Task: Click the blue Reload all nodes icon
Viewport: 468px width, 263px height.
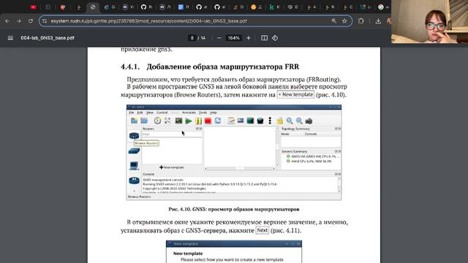Action: (218, 121)
